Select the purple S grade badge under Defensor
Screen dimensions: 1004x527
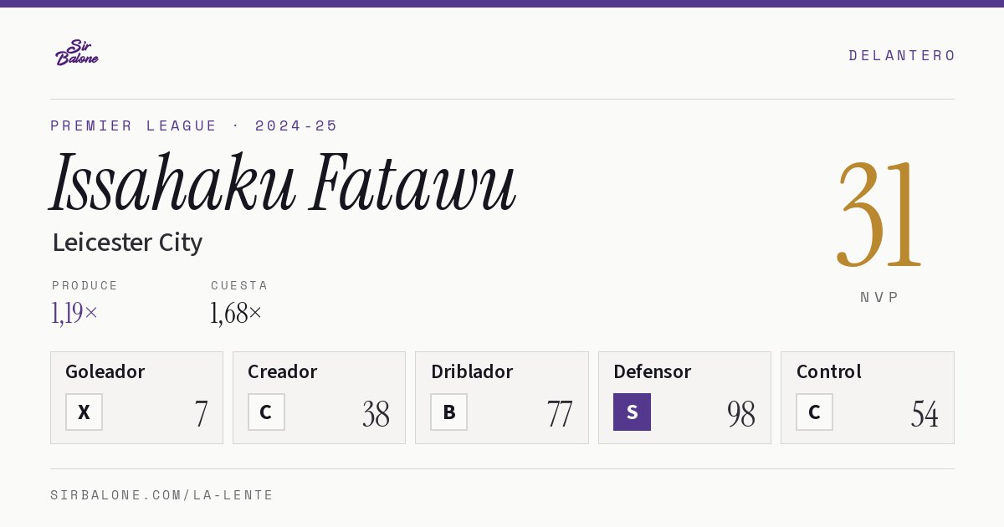click(632, 412)
